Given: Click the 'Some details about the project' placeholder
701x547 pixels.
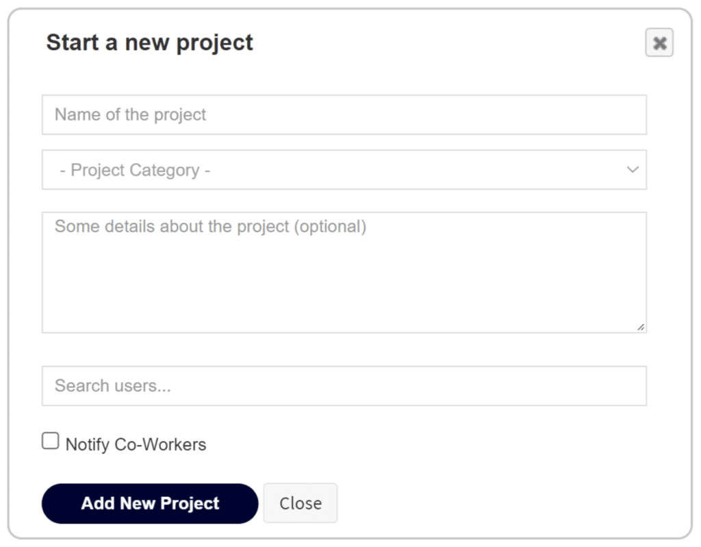Looking at the screenshot, I should click(x=210, y=227).
